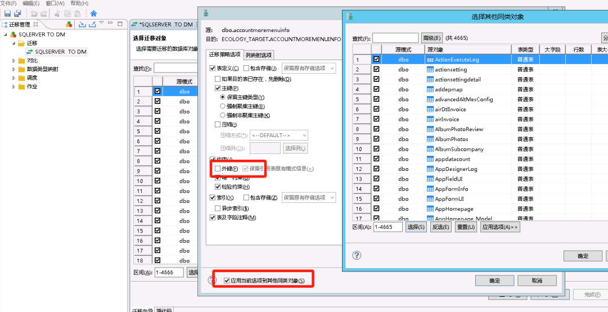Click the Redo arrow toolbar icon
The width and height of the screenshot is (608, 312).
click(44, 13)
